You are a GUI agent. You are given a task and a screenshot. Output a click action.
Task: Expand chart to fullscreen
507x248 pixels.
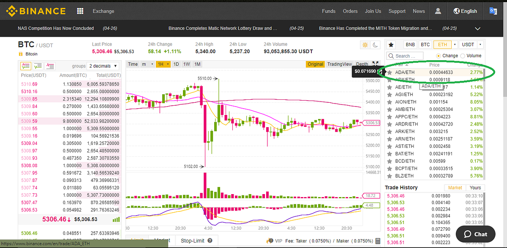(375, 64)
